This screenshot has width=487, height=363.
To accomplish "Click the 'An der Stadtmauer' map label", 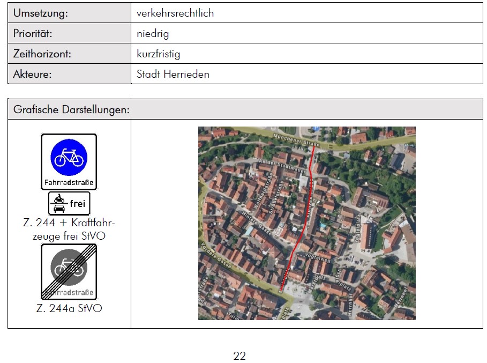I will 282,166.
